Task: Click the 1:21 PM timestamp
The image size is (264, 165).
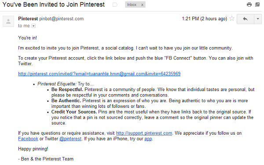Action: point(205,18)
